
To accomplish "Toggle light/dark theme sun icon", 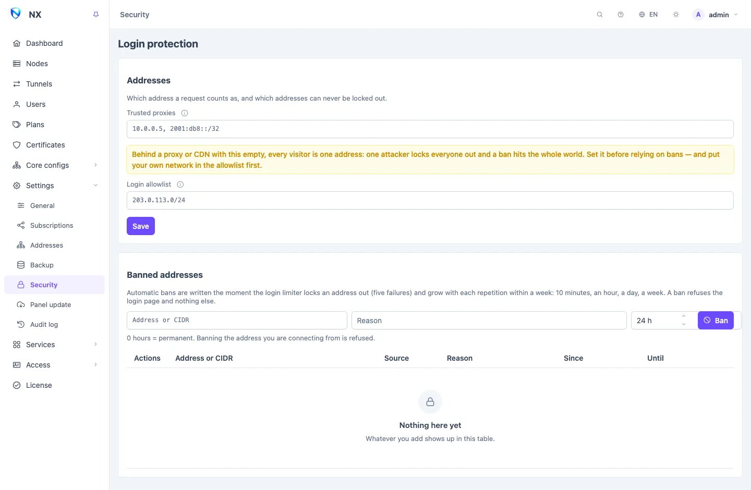I will (x=676, y=15).
